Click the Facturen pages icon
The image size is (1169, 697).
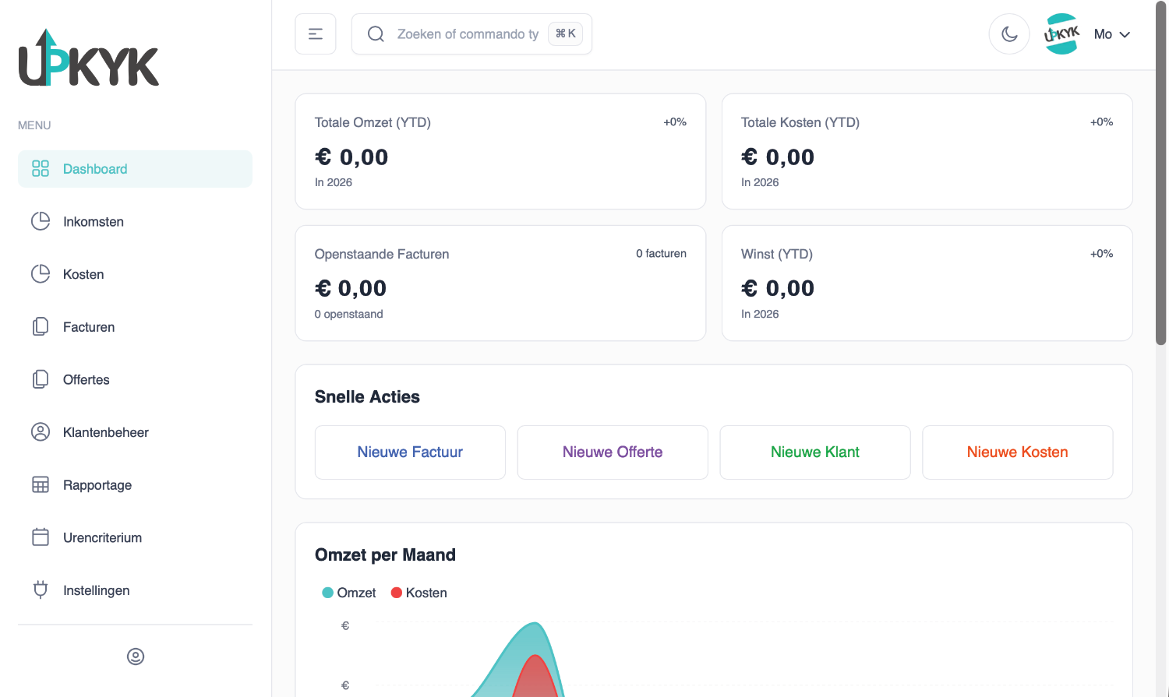[40, 326]
